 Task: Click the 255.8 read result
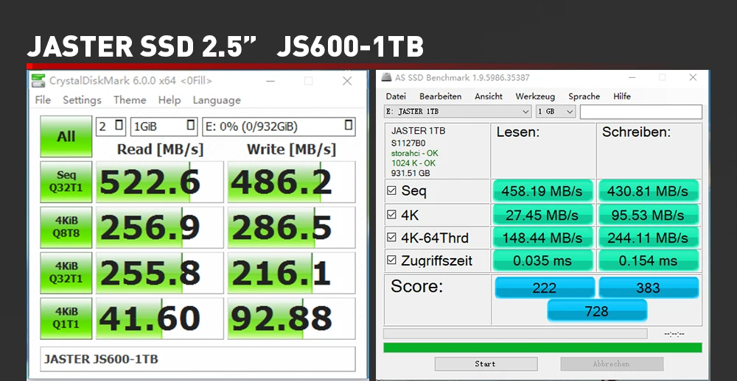(160, 273)
